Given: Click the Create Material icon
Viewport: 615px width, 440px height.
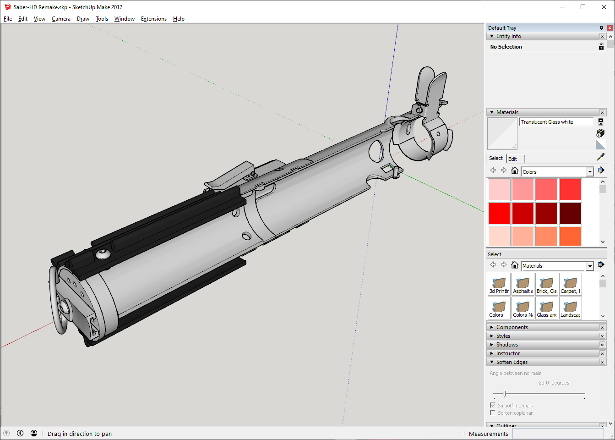Looking at the screenshot, I should point(600,133).
